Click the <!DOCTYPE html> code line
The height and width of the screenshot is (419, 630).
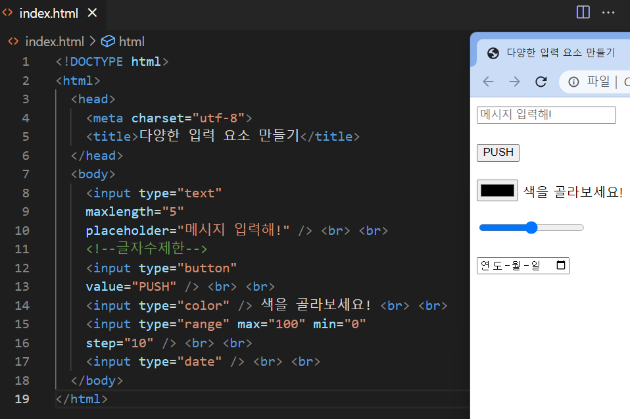(112, 62)
